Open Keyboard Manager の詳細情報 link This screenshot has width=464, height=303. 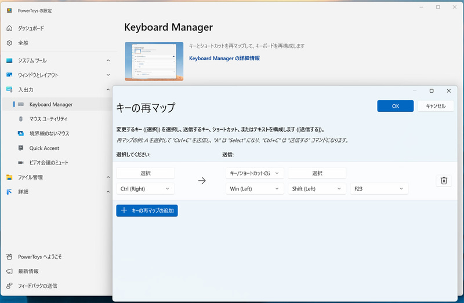(x=224, y=59)
